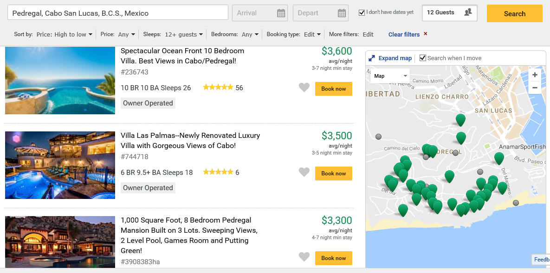Open the Depart date calendar icon
550x273 pixels.
342,13
